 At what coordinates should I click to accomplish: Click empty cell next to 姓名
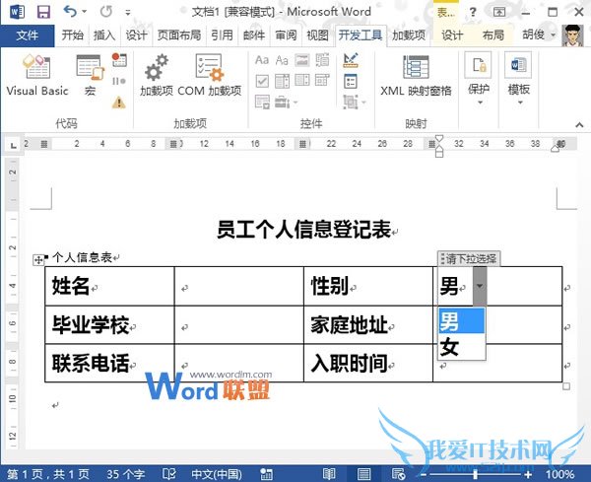point(239,286)
